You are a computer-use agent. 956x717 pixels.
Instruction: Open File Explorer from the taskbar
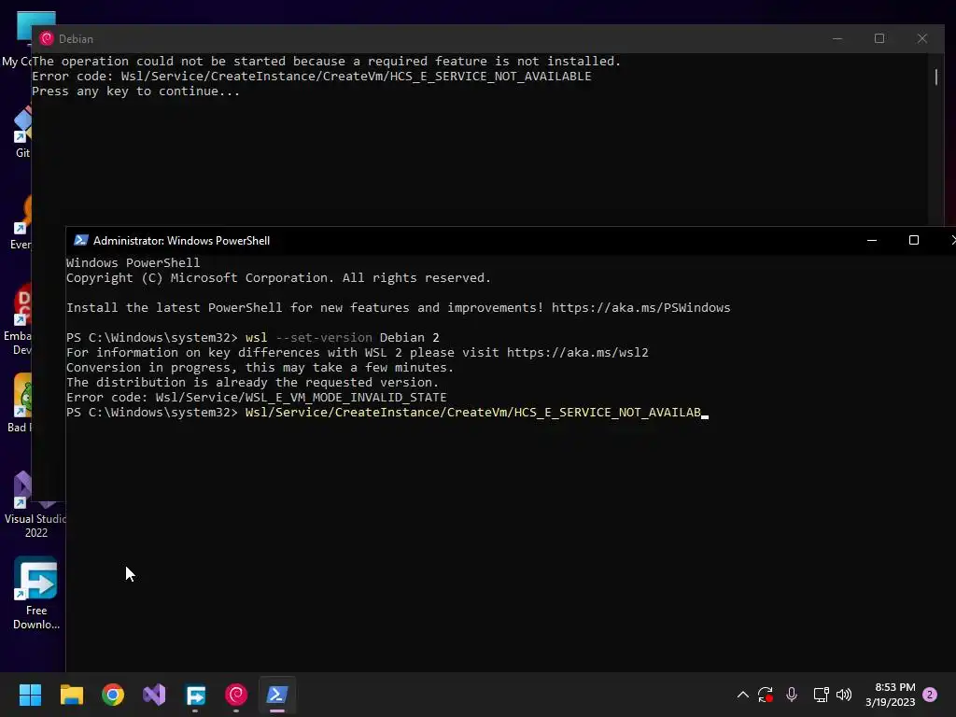click(x=71, y=695)
